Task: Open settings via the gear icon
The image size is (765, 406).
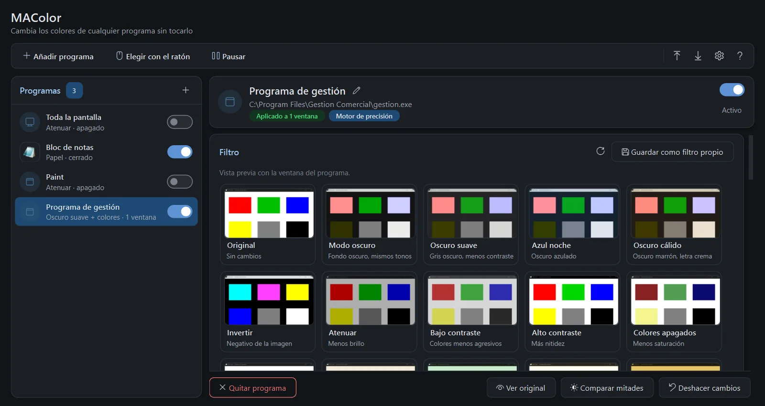Action: 719,56
